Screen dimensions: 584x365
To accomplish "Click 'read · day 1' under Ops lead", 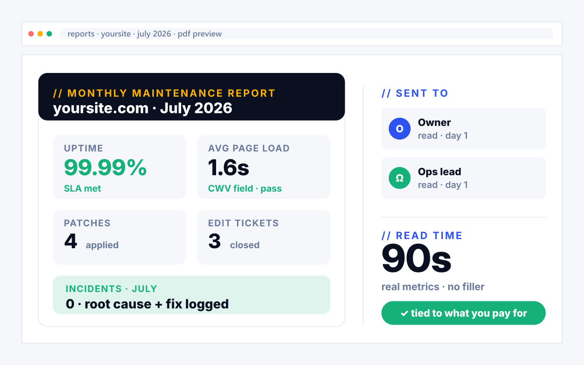I will [443, 185].
